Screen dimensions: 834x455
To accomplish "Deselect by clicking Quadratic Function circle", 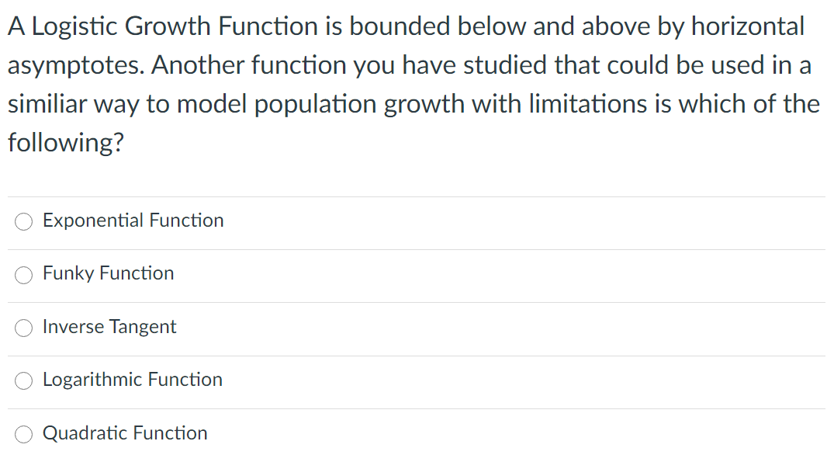I will [x=23, y=433].
